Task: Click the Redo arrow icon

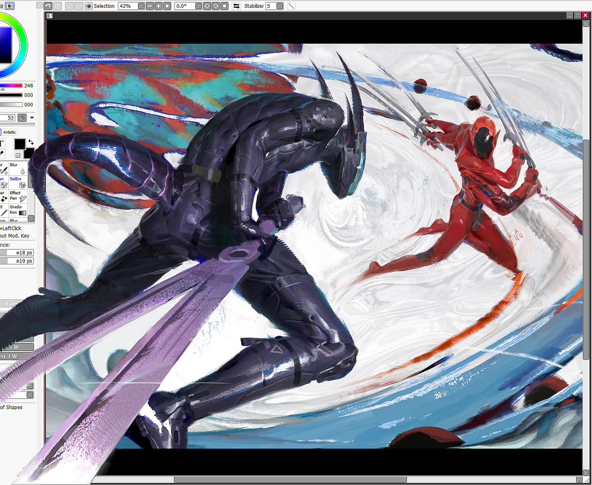Action: coord(57,6)
